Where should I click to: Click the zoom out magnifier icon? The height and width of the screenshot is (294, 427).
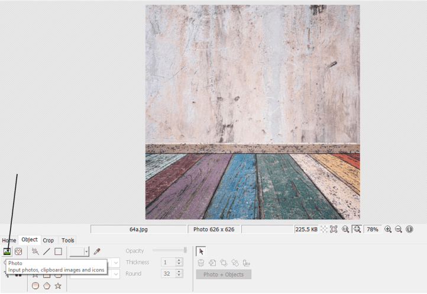tap(398, 229)
